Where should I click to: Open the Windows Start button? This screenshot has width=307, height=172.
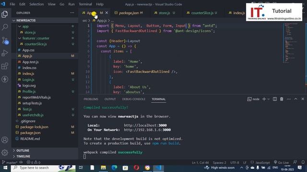5,168
